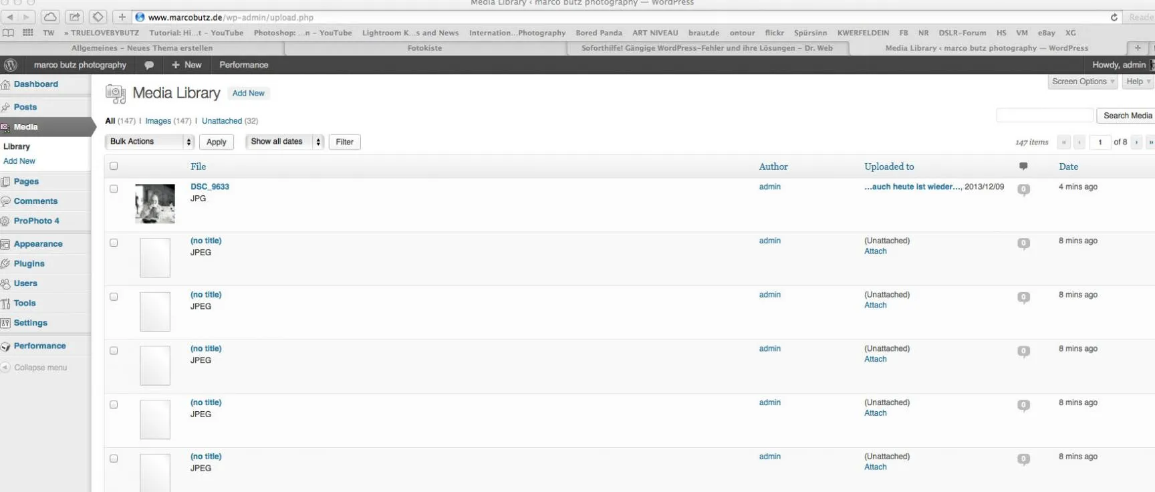This screenshot has width=1155, height=492.
Task: Open the Tools sidebar icon
Action: point(5,303)
